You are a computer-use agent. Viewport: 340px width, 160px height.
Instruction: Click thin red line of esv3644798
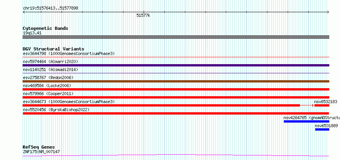point(176,57)
